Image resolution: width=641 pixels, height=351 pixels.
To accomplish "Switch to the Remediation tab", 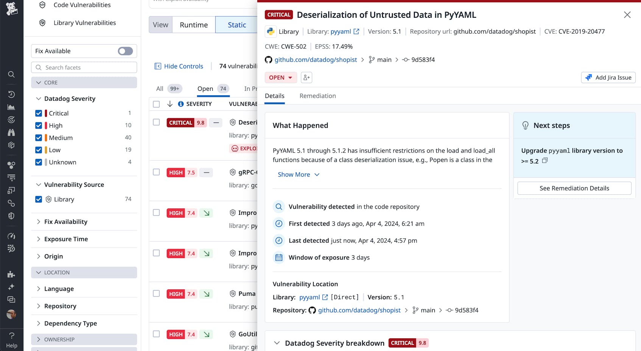I will (317, 96).
